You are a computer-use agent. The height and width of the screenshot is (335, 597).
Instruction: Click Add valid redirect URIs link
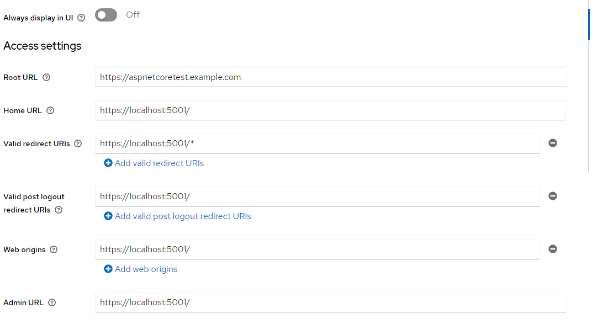pyautogui.click(x=154, y=163)
